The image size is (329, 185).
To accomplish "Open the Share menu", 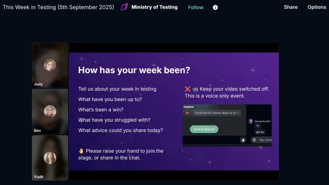I will (290, 7).
